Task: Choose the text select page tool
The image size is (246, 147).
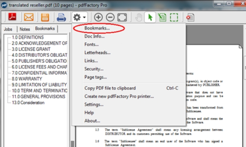Action: point(162,17)
